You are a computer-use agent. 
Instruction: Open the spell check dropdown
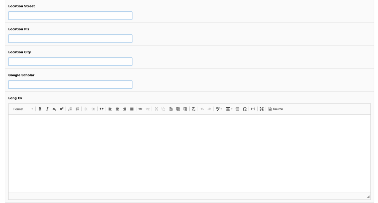click(x=219, y=109)
